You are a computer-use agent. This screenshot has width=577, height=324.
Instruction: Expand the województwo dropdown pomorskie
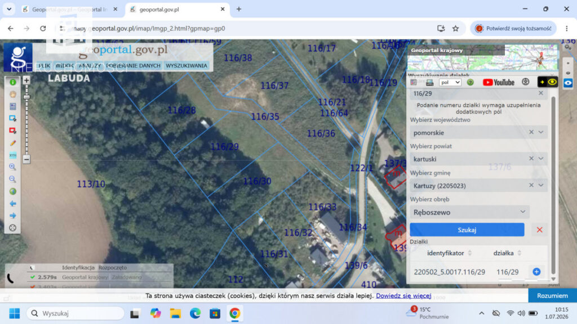pyautogui.click(x=541, y=132)
